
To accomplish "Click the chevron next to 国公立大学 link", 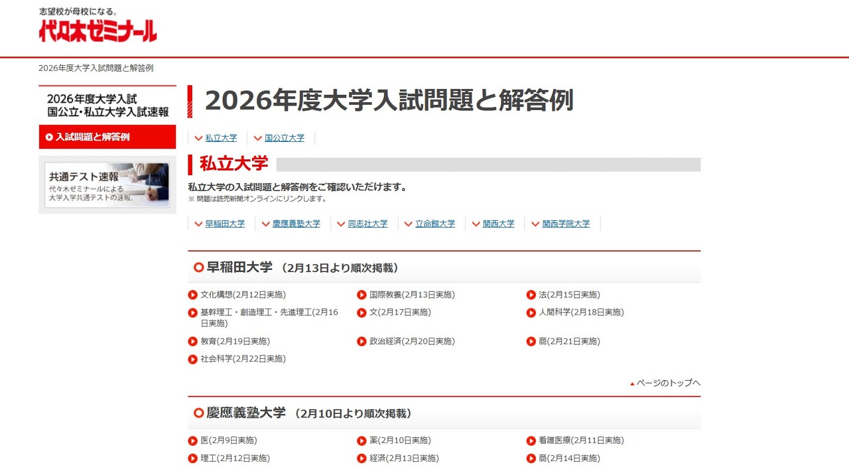I will (x=258, y=138).
